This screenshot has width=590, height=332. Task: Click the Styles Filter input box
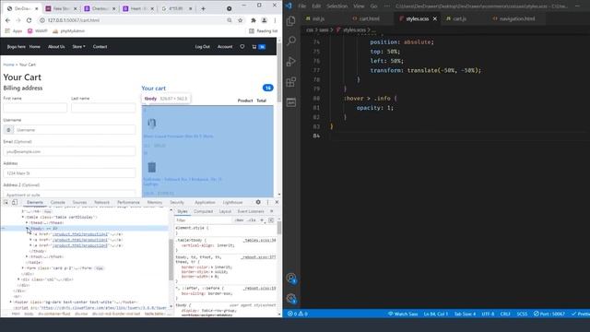[203, 220]
